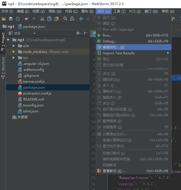The width and height of the screenshot is (181, 190).
Task: Click the ng4 folder icon in tree
Action: pos(14,40)
